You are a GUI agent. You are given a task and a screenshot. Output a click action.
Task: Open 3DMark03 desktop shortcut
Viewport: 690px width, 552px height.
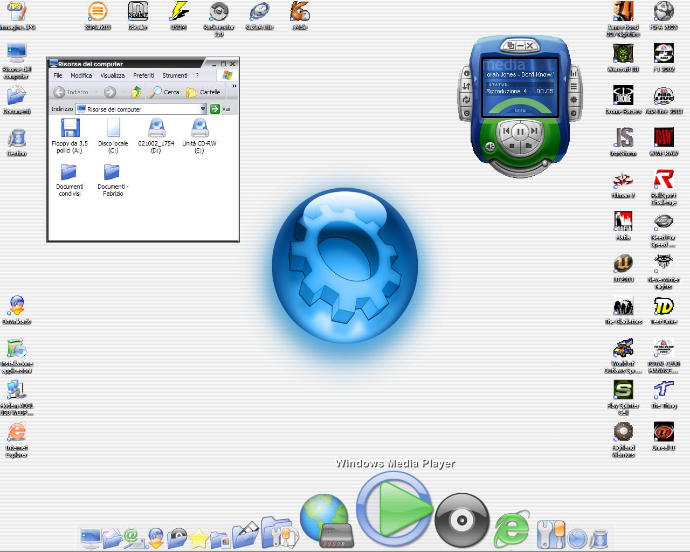[x=97, y=16]
